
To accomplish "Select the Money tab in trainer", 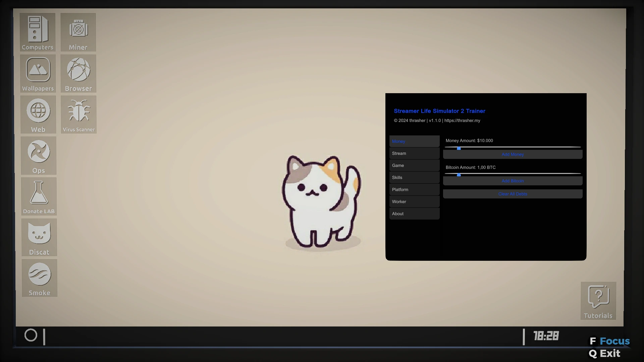I will coord(415,141).
